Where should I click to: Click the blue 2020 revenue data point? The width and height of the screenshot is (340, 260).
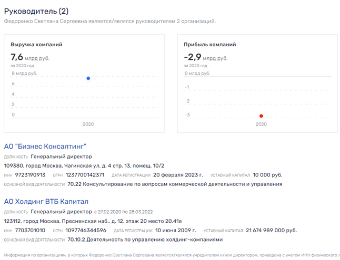(x=88, y=78)
